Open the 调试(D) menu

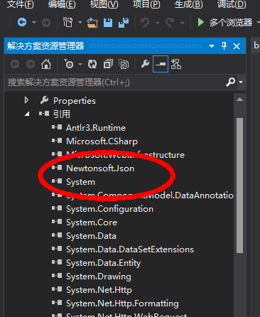232,4
